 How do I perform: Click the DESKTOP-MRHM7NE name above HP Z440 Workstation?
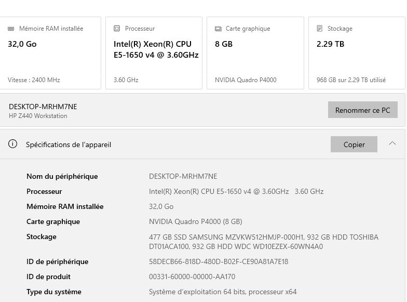[x=43, y=107]
